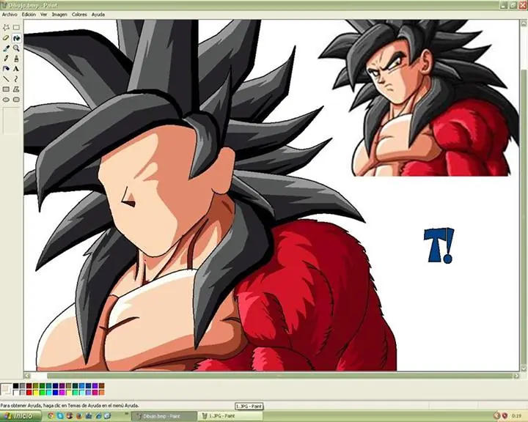Choose the Brush tool
Image resolution: width=528 pixels, height=422 pixels.
16,59
